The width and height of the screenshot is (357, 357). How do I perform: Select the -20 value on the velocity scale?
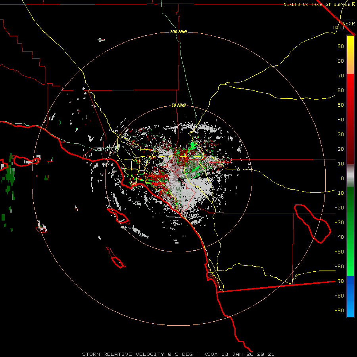(x=339, y=208)
